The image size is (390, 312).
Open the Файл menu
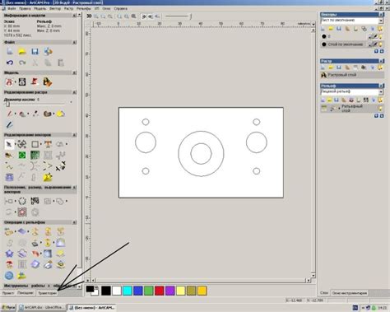pos(12,9)
